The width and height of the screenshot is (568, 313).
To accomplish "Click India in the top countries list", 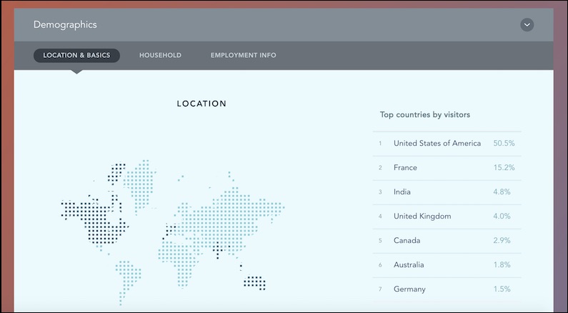I will 402,192.
